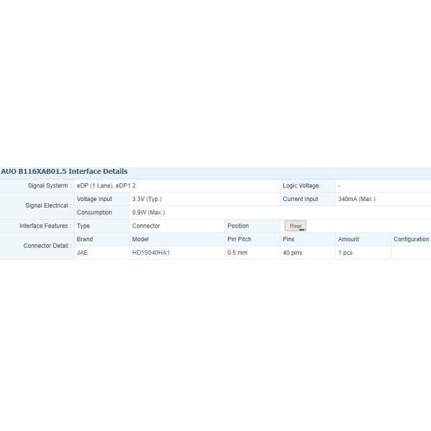
Task: Click the AUO B116XAB01.5 Interface Details heading
Action: 65,172
